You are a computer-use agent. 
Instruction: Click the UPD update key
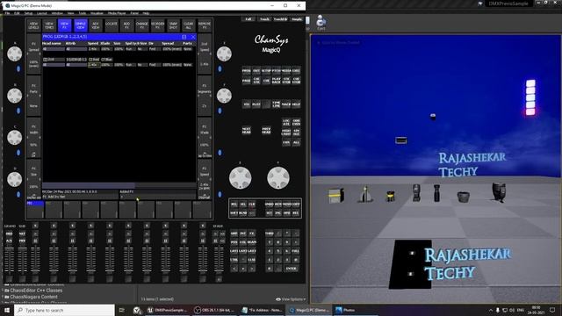tap(287, 212)
